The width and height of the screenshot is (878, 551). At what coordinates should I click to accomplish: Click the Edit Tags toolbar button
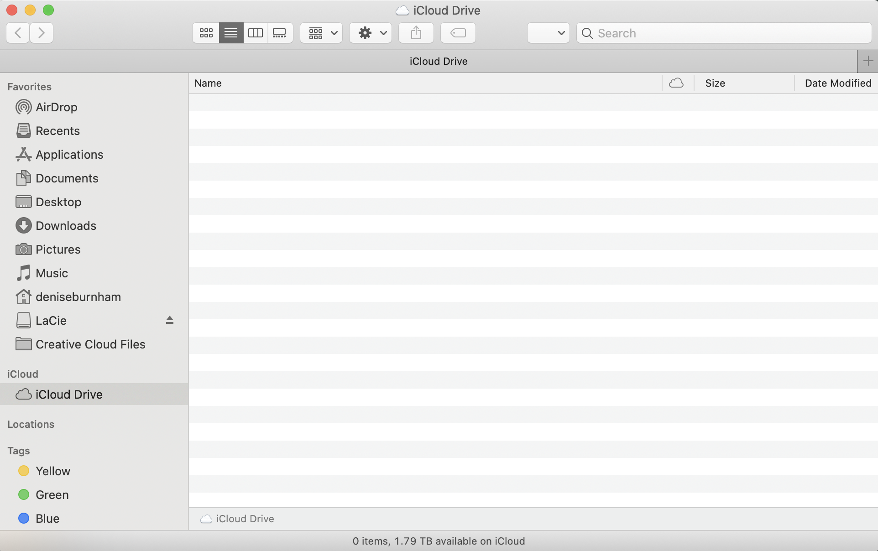click(458, 33)
